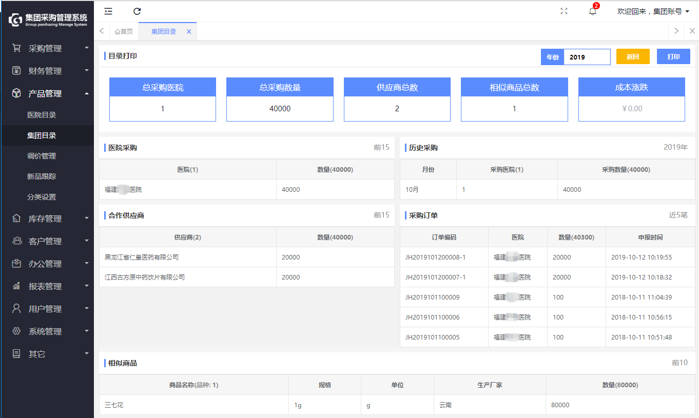Click supplier 江西古方原中药饮片有限公司
699x418 pixels.
pos(145,277)
